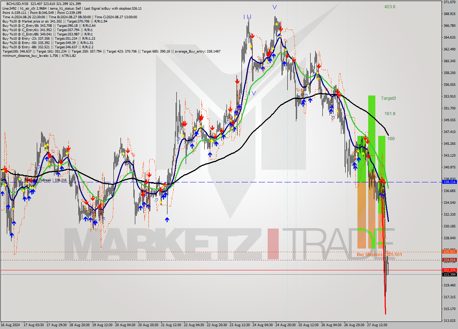Click the 364.635 price axis label
This screenshot has height=329, width=458.
click(x=449, y=38)
